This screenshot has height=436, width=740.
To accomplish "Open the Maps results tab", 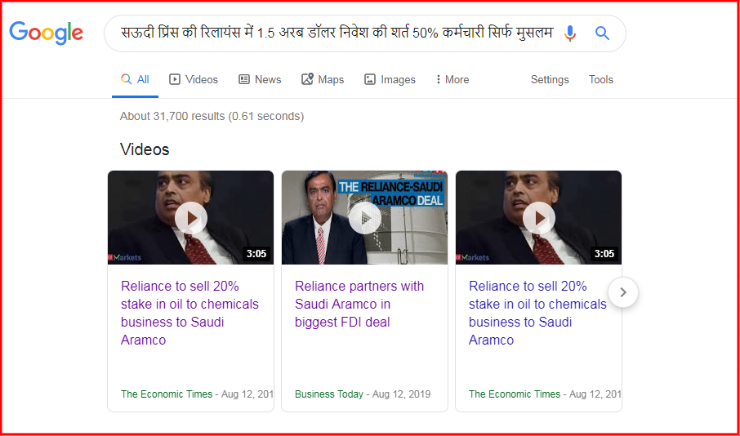I will (323, 79).
